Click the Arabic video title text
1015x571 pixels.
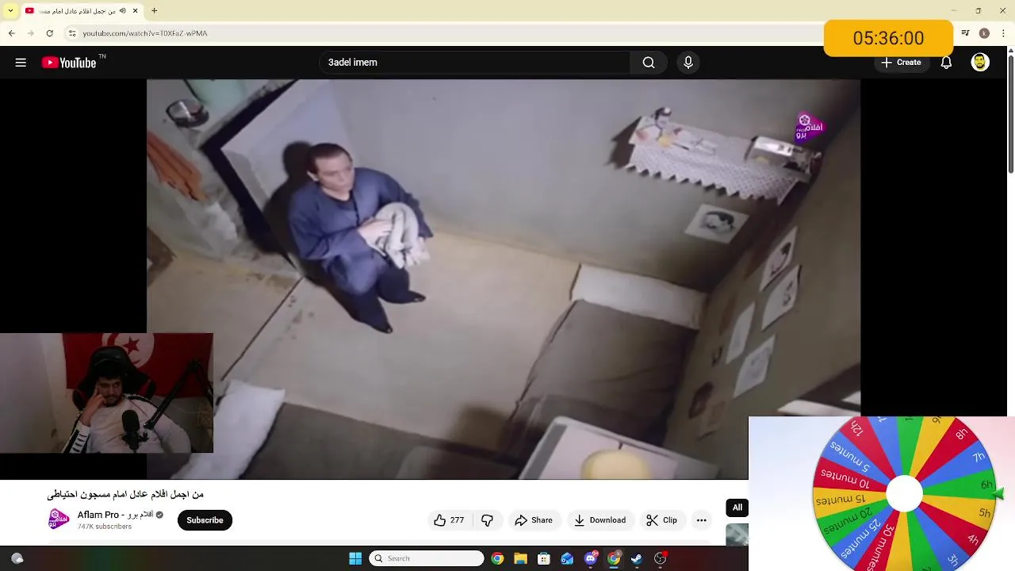(x=125, y=494)
